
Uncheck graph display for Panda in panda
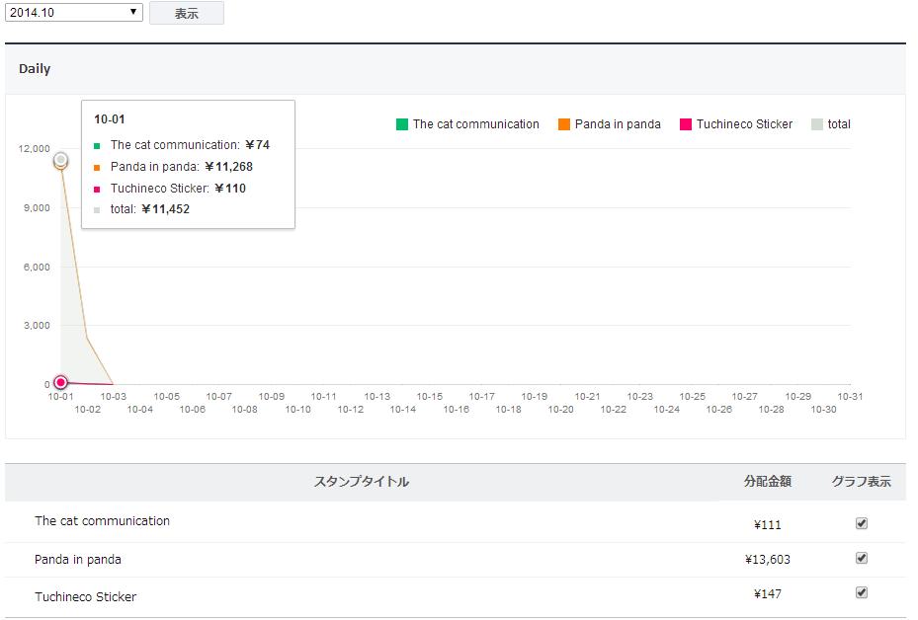[x=861, y=558]
